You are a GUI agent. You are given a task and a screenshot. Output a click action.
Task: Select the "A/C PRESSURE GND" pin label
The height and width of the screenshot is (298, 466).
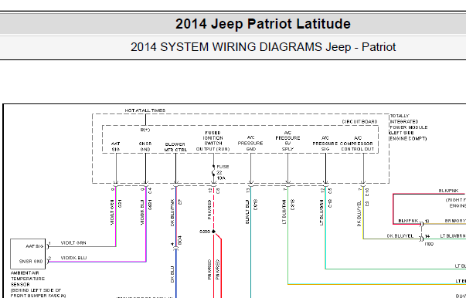[x=250, y=144]
